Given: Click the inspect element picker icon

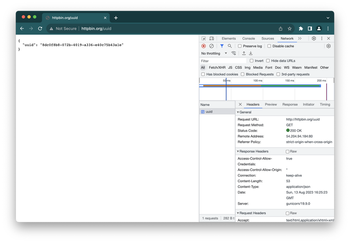Looking at the screenshot, I should tap(204, 38).
